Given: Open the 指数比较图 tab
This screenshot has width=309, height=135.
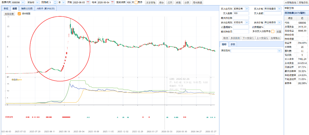Looking at the screenshot, I should tap(27, 8).
